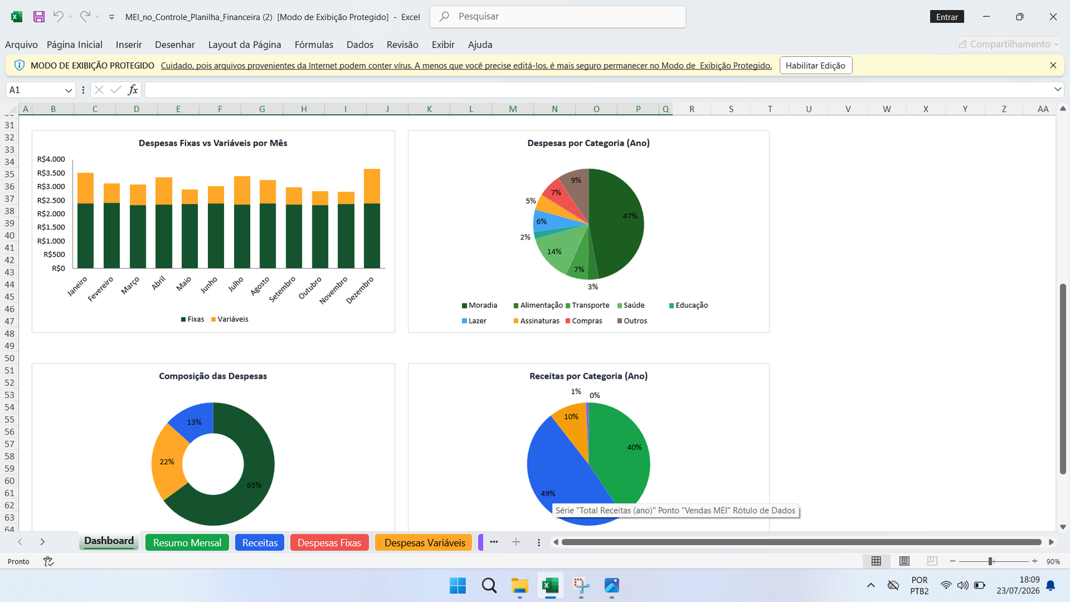Click zoom out minus button
Viewport: 1070px width, 602px height.
click(x=953, y=561)
